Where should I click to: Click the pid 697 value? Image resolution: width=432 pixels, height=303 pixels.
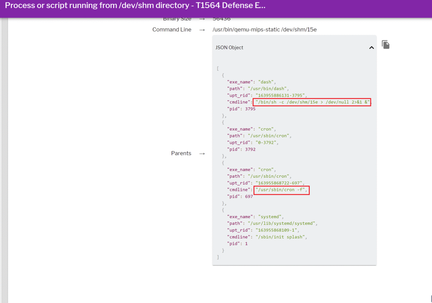pyautogui.click(x=249, y=197)
